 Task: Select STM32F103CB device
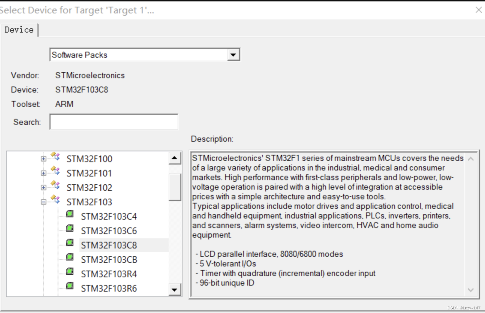click(109, 260)
